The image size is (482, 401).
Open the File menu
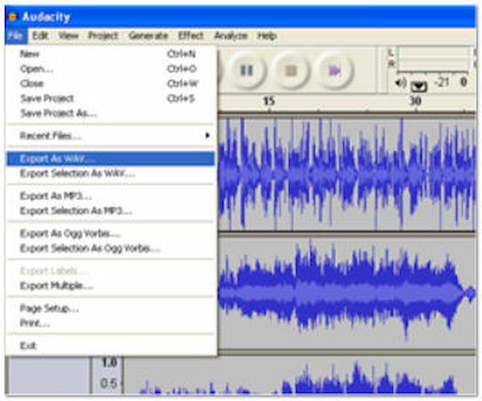click(x=16, y=35)
